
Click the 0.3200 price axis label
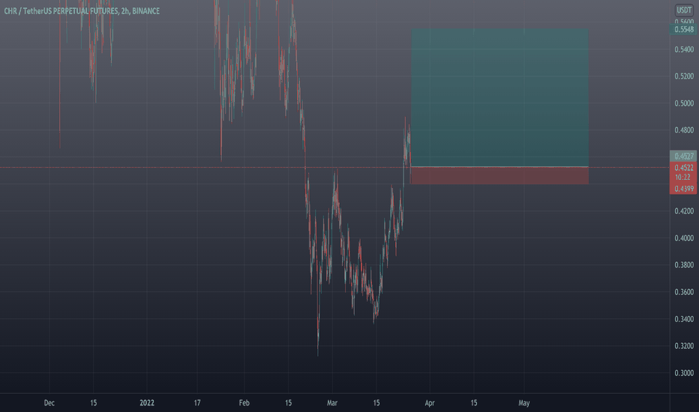684,346
